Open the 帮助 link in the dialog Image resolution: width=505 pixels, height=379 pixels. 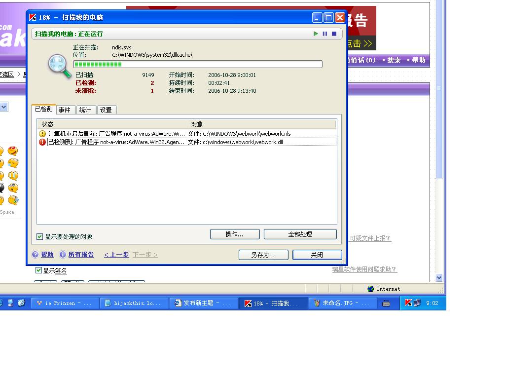pos(47,255)
